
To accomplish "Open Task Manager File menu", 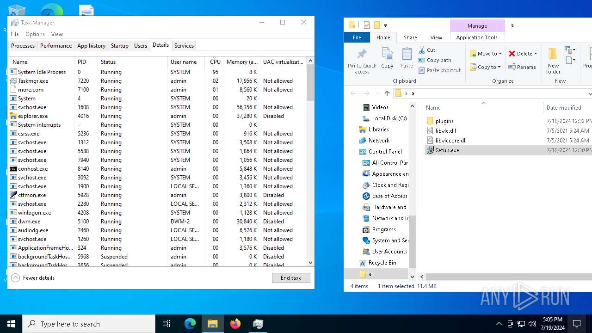I will (15, 34).
